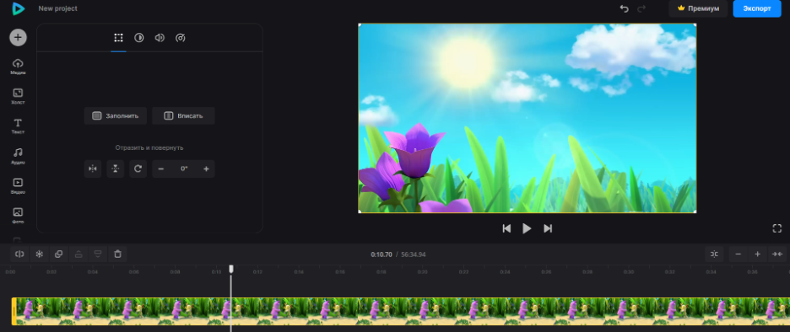This screenshot has height=332, width=790.
Task: Zoom in the timeline
Action: pos(757,254)
